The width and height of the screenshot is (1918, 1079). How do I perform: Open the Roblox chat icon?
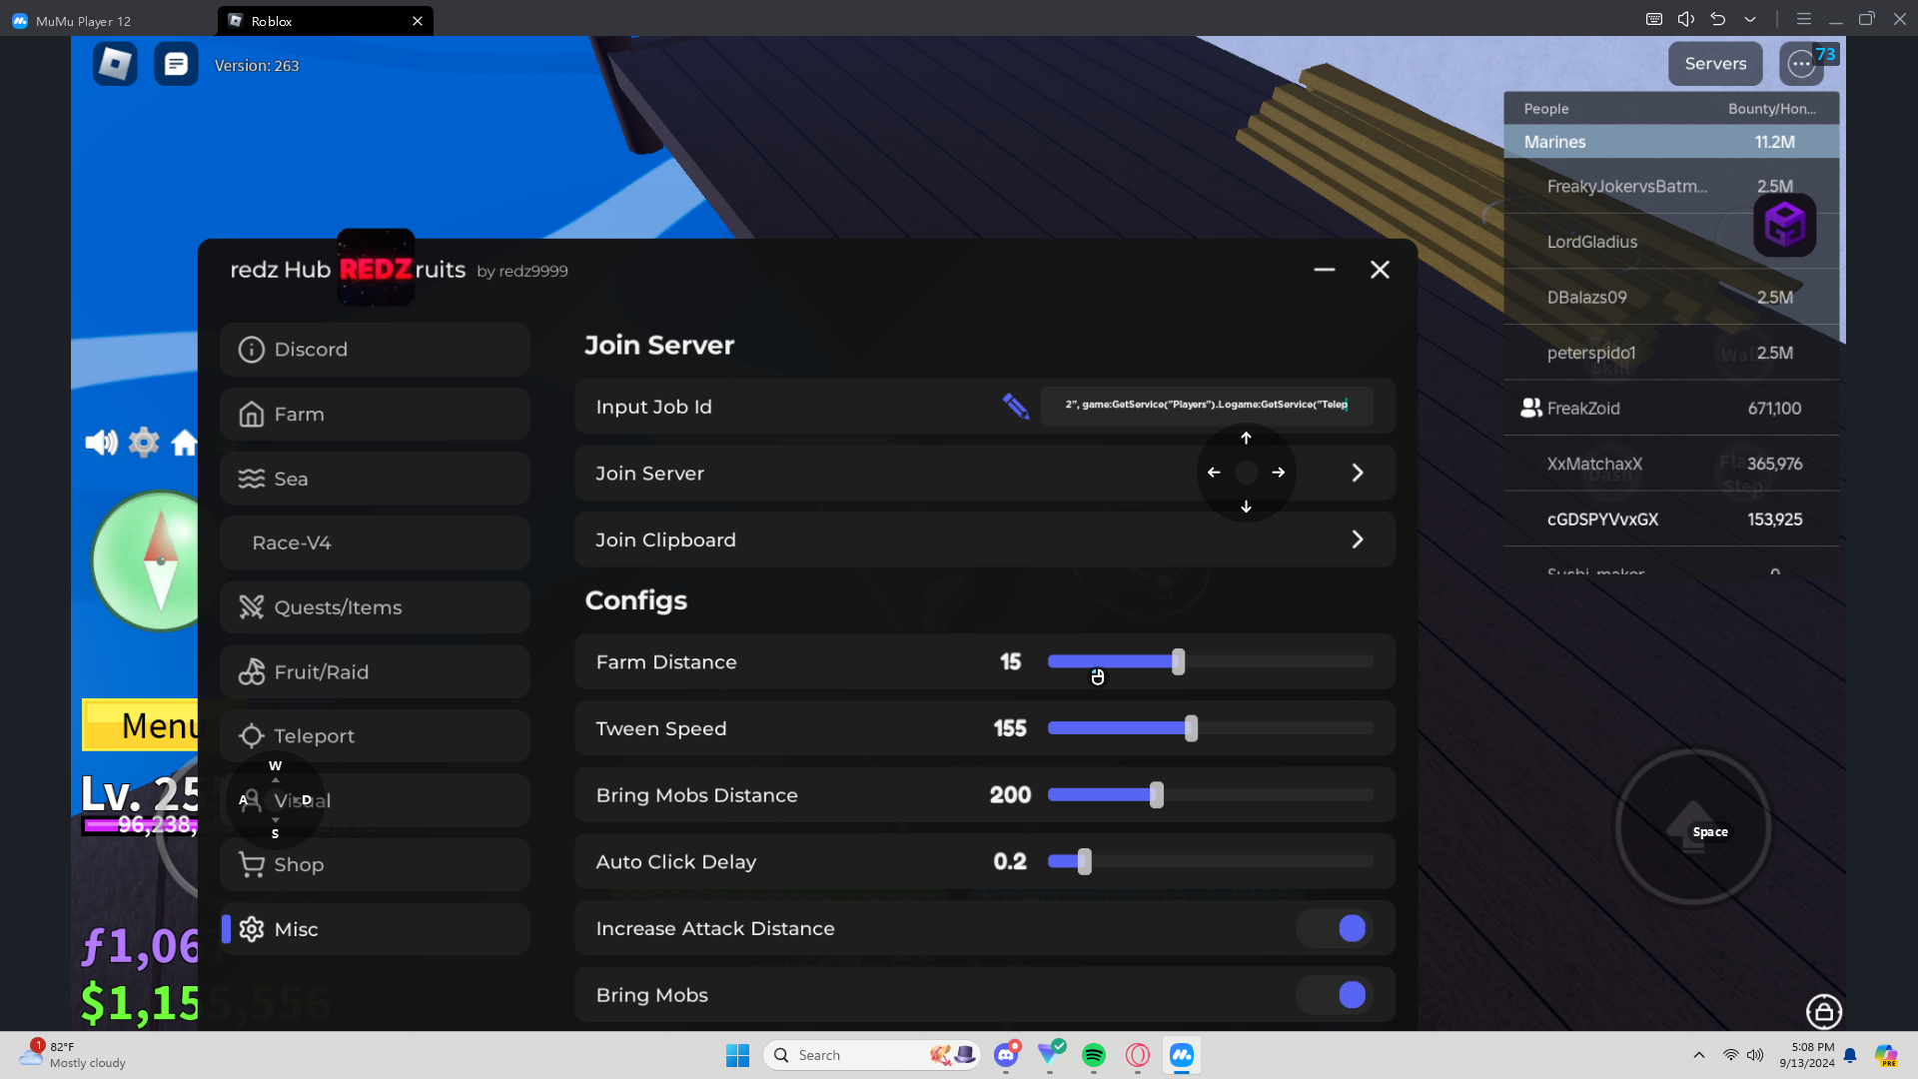tap(176, 64)
